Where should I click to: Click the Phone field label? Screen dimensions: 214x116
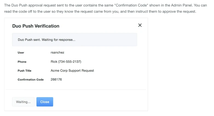point(22,62)
